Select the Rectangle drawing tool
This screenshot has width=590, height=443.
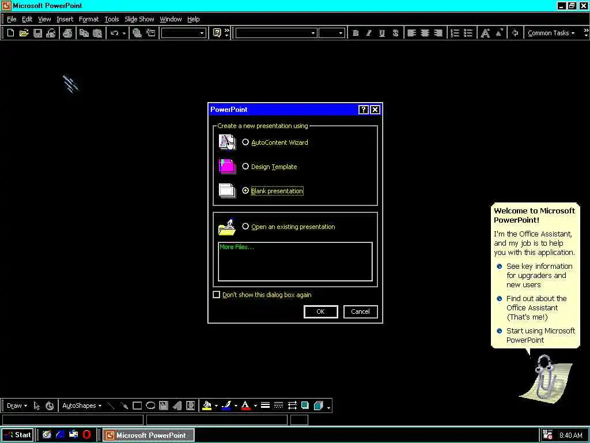137,406
